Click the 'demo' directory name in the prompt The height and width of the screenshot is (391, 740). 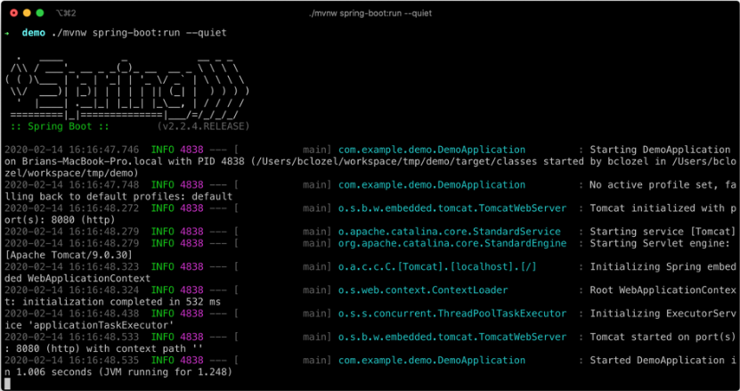(34, 33)
